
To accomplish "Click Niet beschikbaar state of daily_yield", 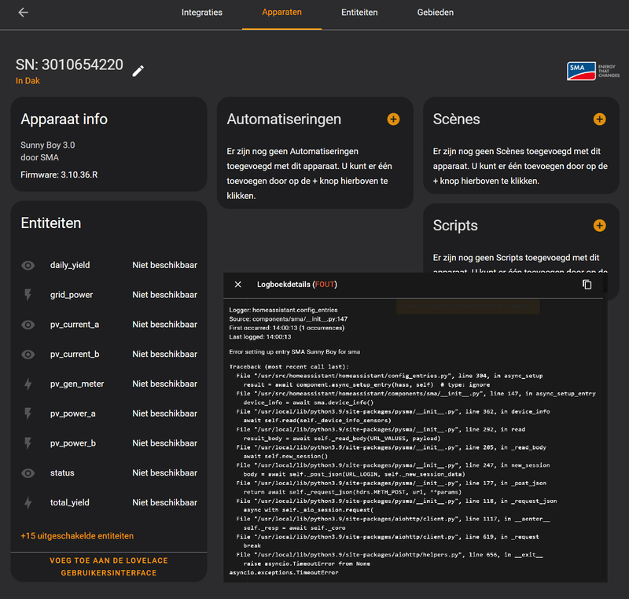I will [x=165, y=265].
